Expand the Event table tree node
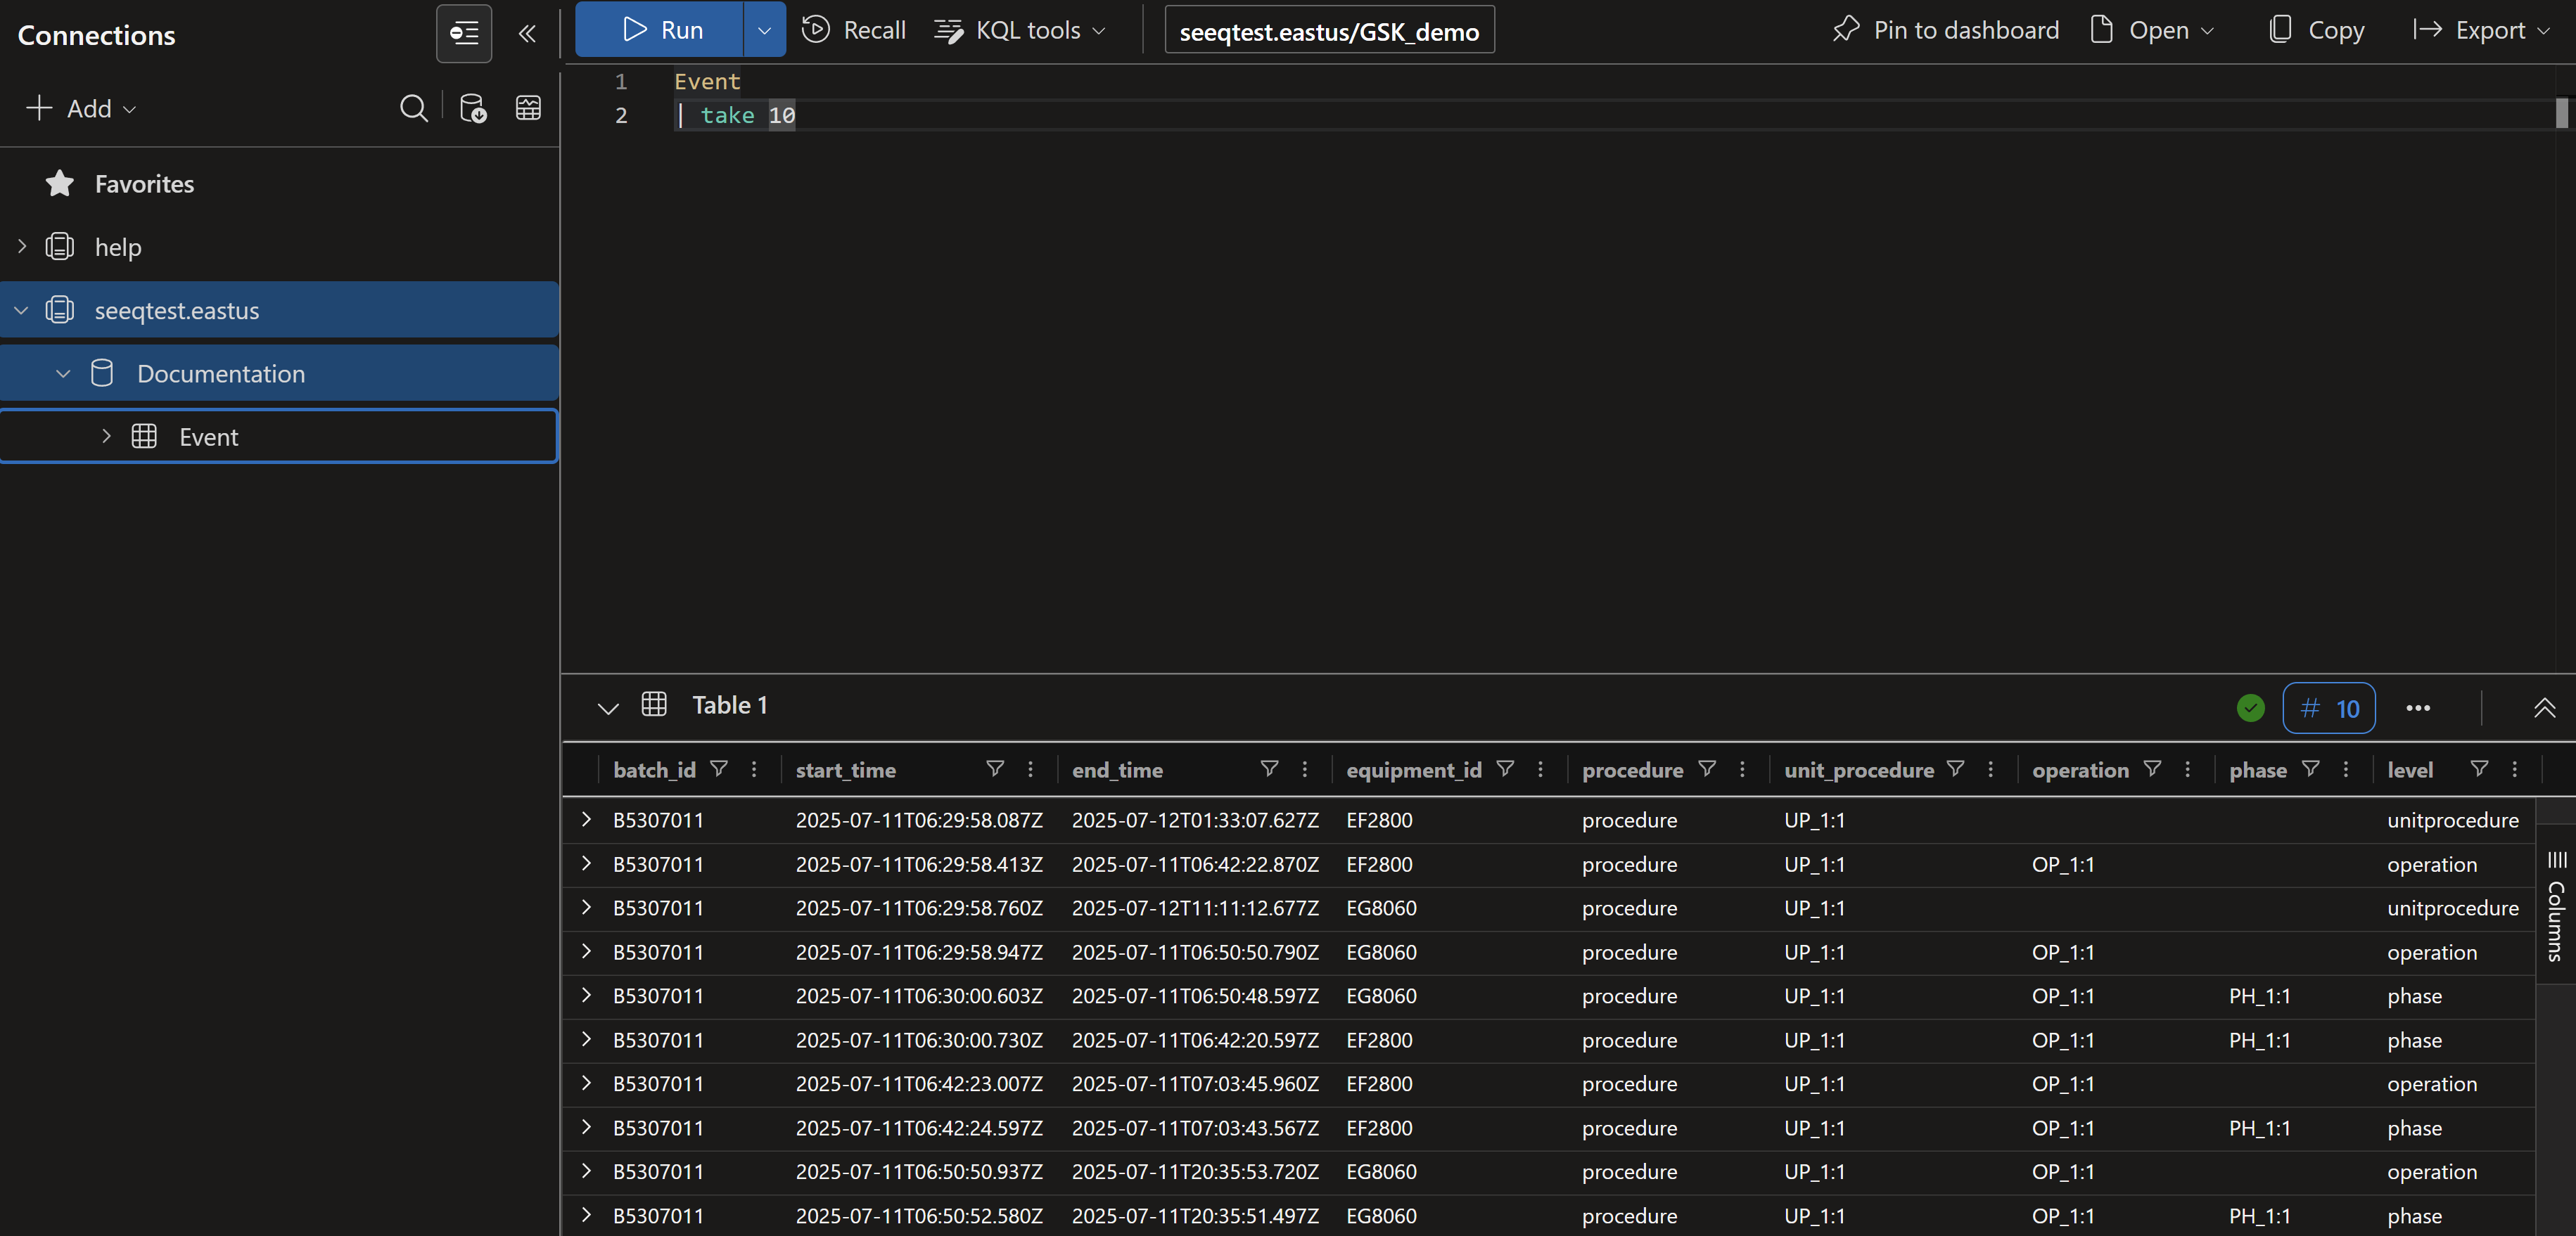Image resolution: width=2576 pixels, height=1236 pixels. 106,437
